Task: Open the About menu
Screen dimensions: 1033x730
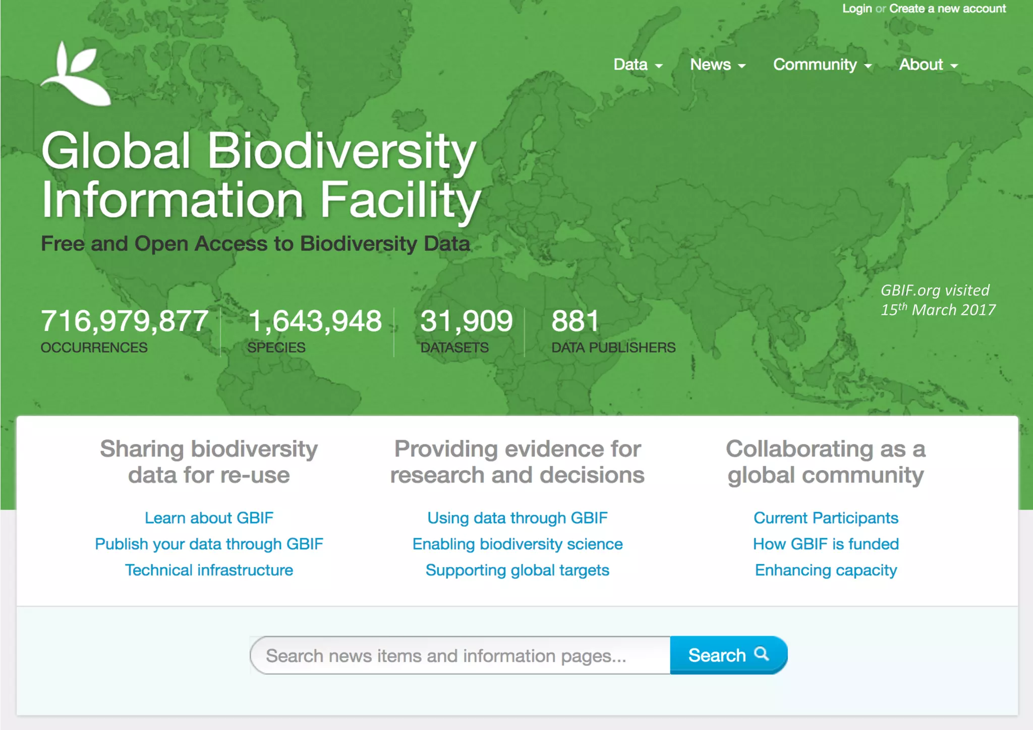Action: pos(928,65)
